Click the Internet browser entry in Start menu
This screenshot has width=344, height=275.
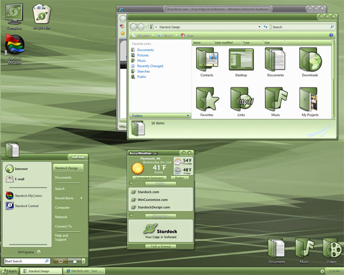(17, 168)
